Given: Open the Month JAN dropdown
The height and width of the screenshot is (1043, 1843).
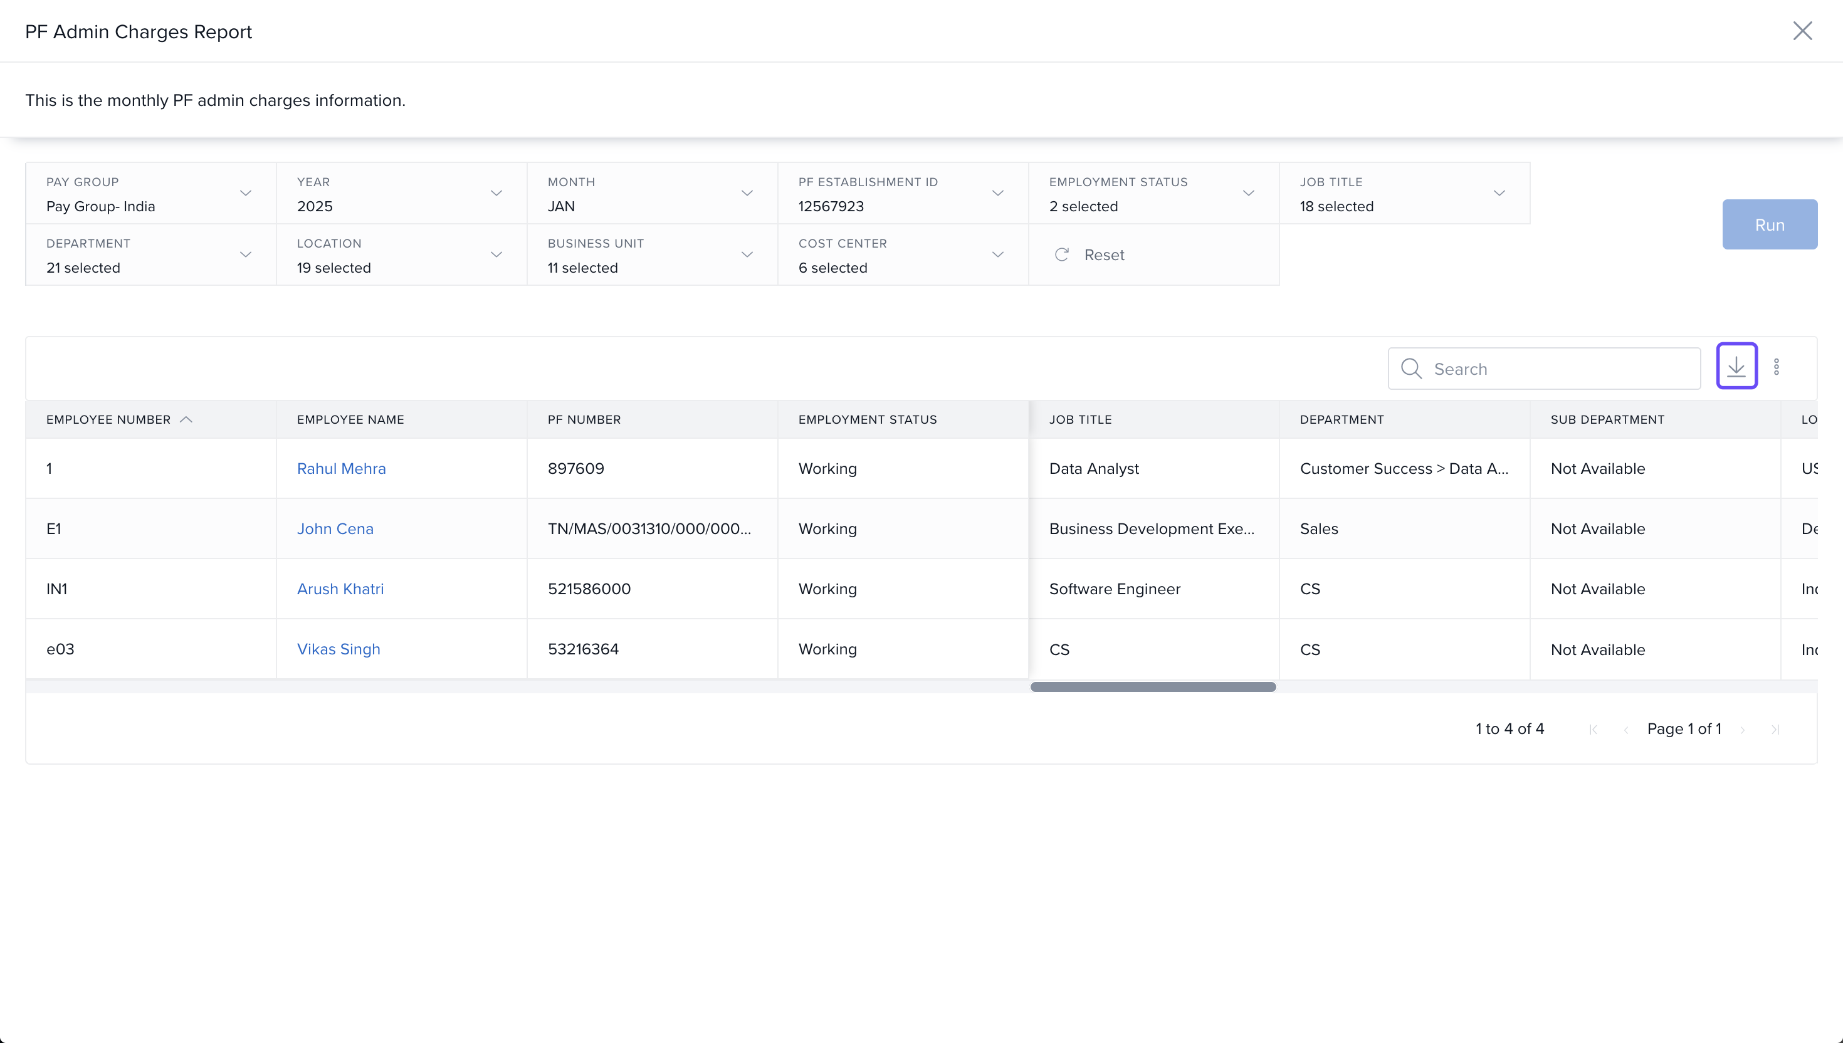Looking at the screenshot, I should pyautogui.click(x=747, y=194).
